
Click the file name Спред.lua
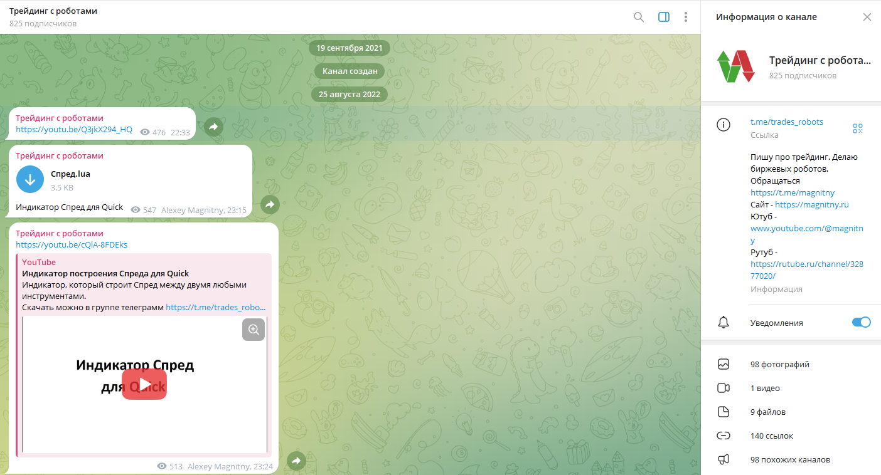point(70,174)
